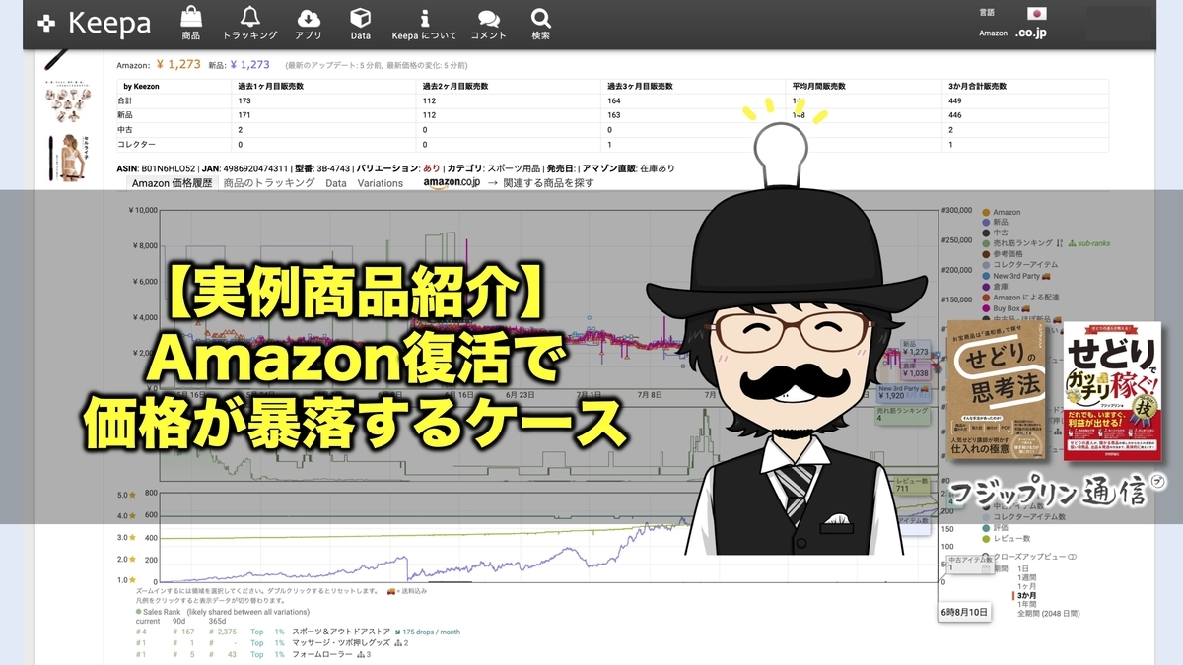Click the JAN 4986920474311 text

tap(245, 168)
